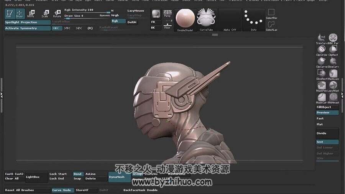Pick the ClipRect brush
This screenshot has height=194, width=345.
tap(333, 51)
